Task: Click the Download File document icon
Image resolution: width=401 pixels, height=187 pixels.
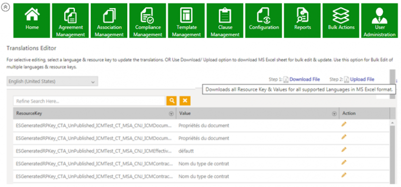Action: click(286, 79)
